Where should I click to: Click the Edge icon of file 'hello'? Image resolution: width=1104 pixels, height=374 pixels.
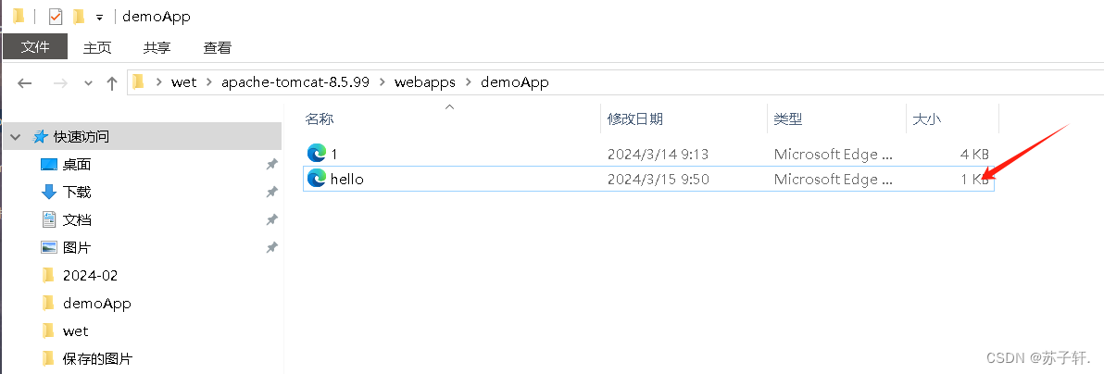click(317, 179)
